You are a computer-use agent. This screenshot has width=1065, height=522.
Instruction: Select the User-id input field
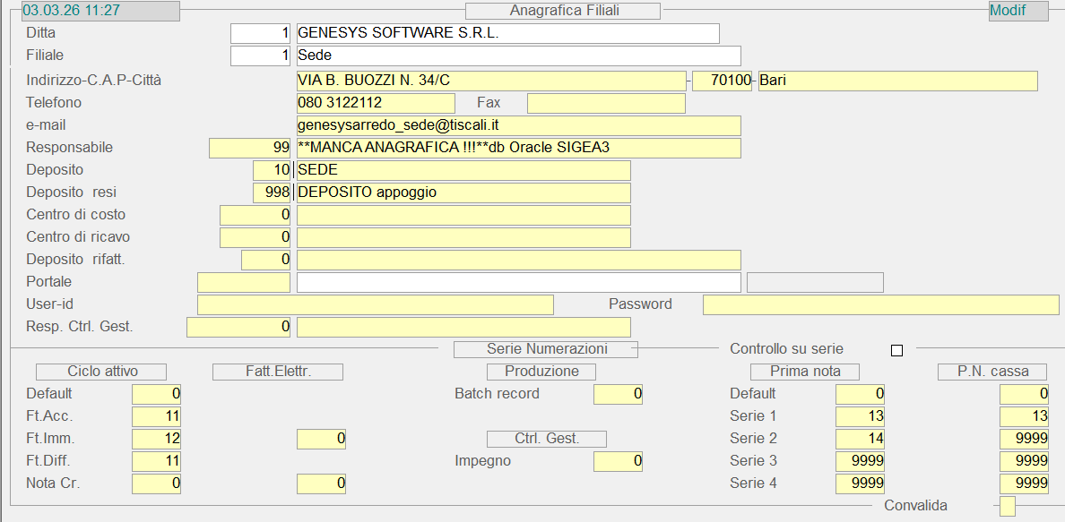click(375, 304)
